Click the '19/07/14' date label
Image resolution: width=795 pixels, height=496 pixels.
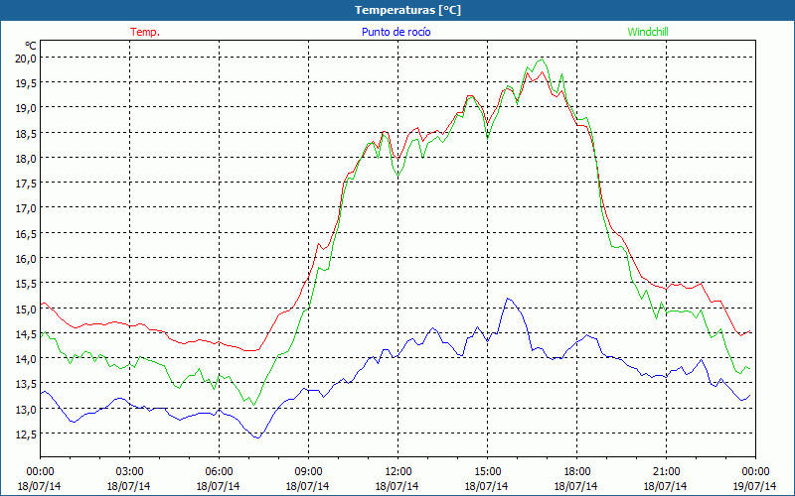pos(754,486)
